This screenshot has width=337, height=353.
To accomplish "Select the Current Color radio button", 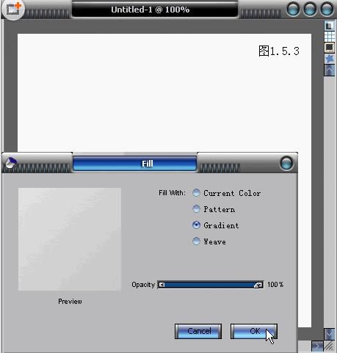I will (x=196, y=193).
